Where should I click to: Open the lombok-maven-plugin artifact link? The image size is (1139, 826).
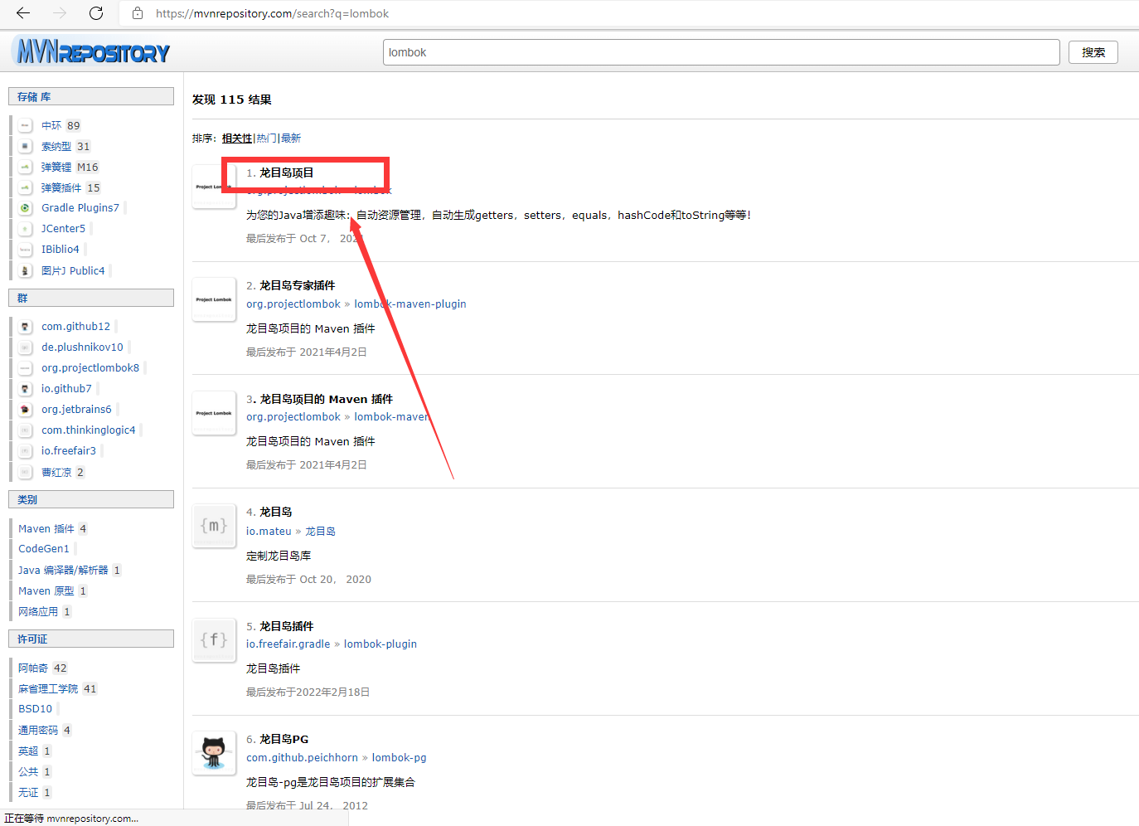point(410,304)
